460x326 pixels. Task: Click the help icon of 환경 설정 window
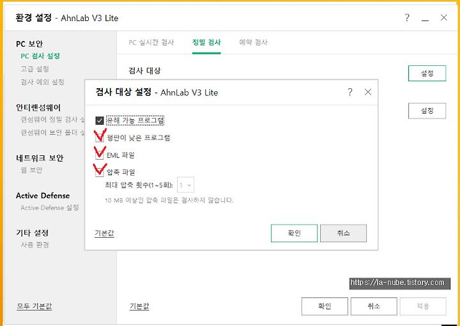[406, 18]
